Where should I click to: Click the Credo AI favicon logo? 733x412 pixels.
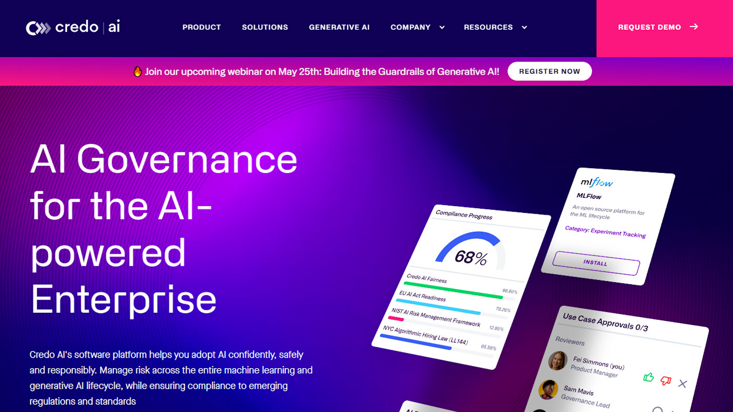tap(38, 27)
